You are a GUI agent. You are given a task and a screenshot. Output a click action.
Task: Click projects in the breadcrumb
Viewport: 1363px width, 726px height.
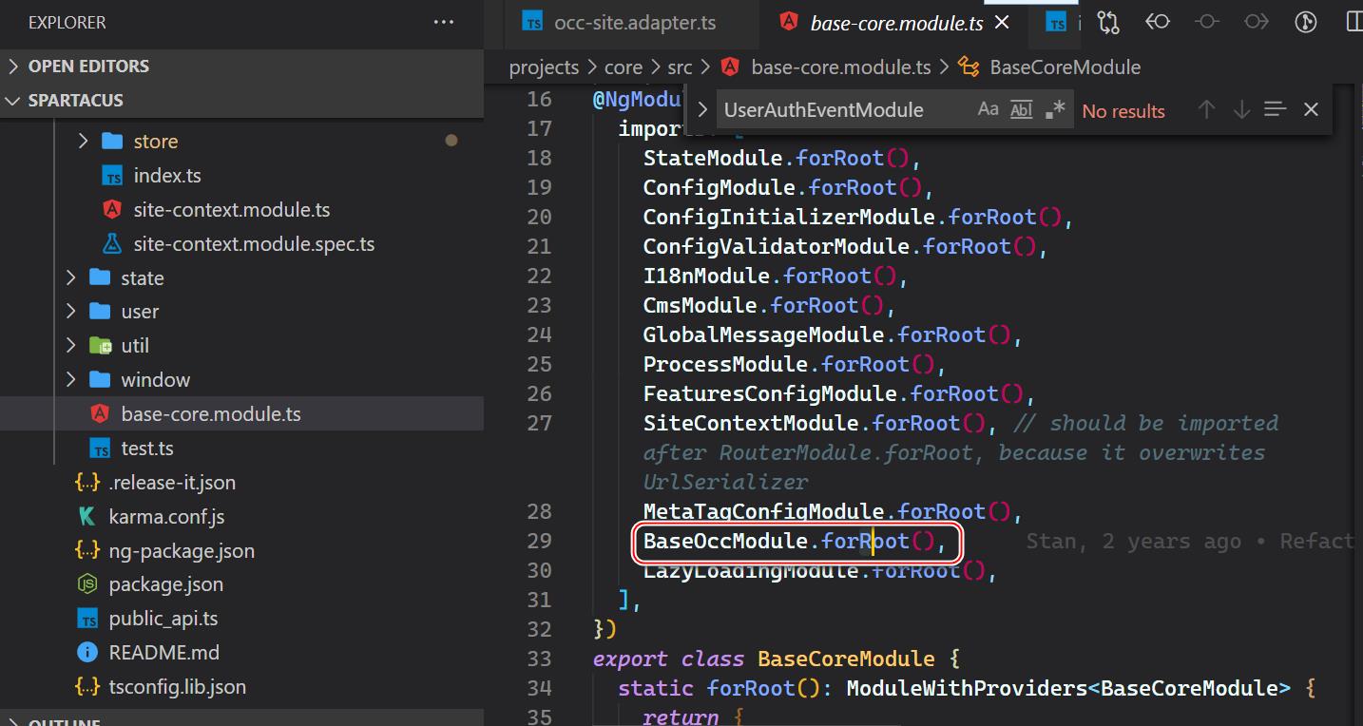point(544,67)
